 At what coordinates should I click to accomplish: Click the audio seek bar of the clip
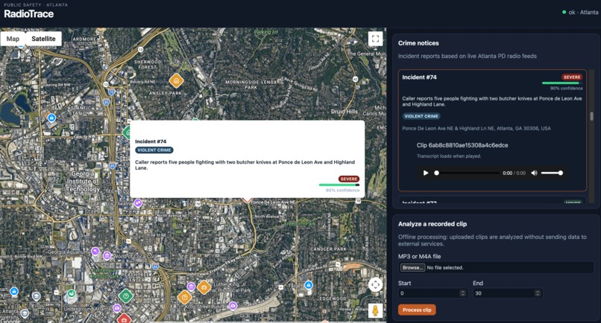click(x=468, y=173)
